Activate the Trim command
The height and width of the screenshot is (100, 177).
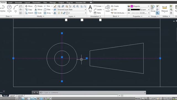47,6
